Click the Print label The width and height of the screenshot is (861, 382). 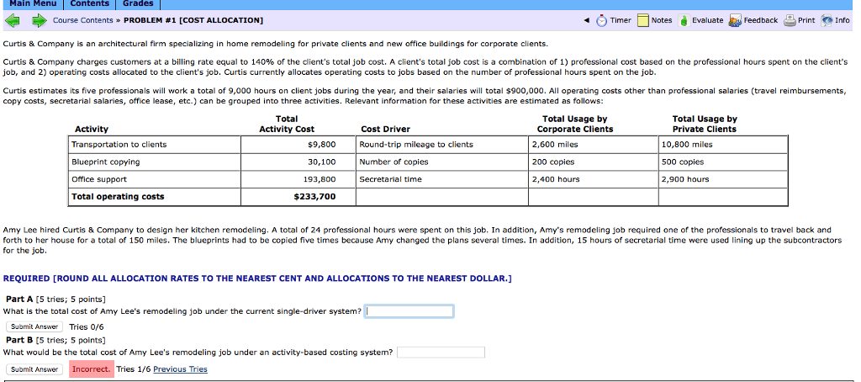pos(806,20)
